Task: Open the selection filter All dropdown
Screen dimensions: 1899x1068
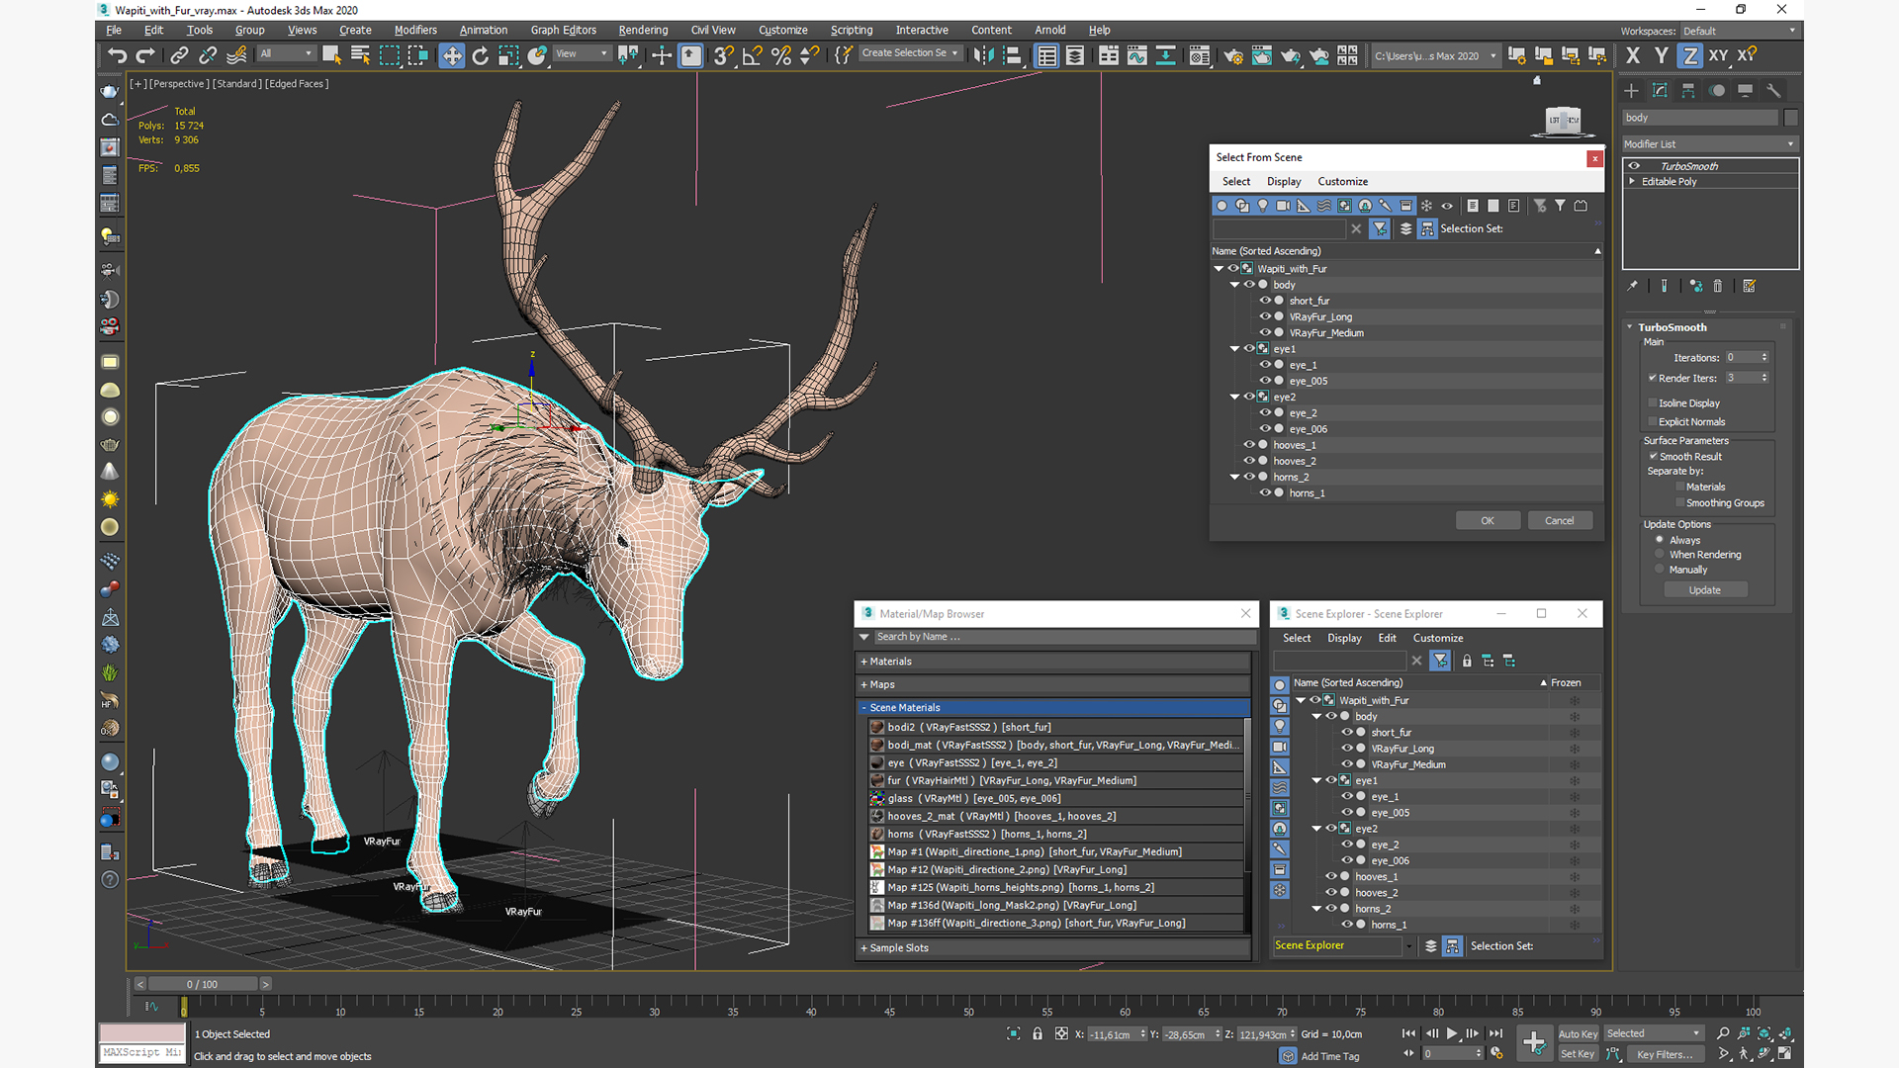Action: click(287, 53)
